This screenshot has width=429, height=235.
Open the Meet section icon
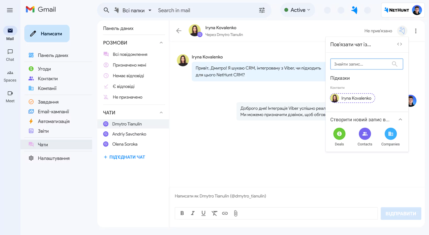click(x=10, y=93)
